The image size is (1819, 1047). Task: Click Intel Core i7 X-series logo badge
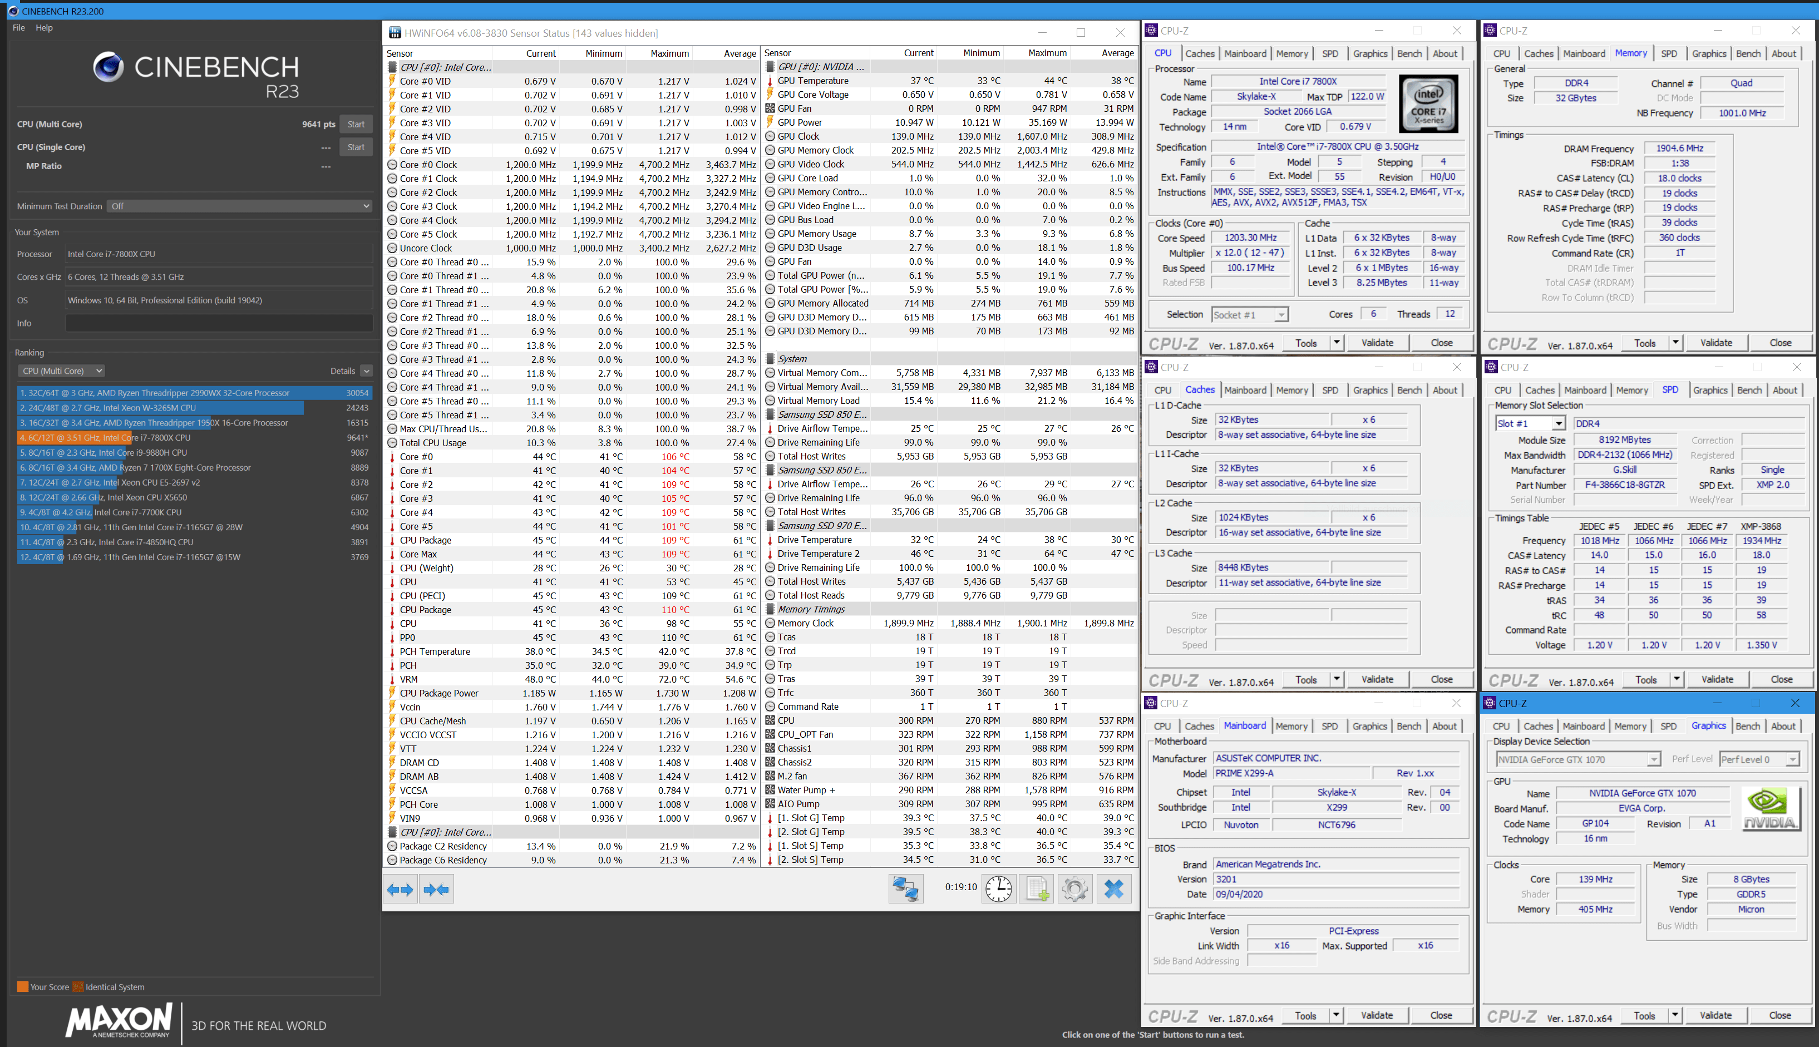pos(1428,104)
